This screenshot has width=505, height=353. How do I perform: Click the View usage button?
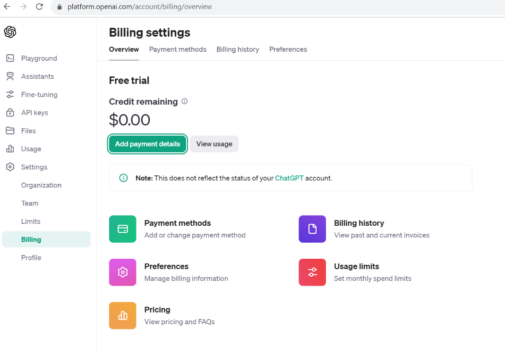coord(214,144)
